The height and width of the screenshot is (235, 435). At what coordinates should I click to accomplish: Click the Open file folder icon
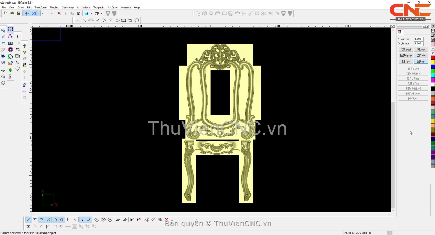pyautogui.click(x=12, y=13)
